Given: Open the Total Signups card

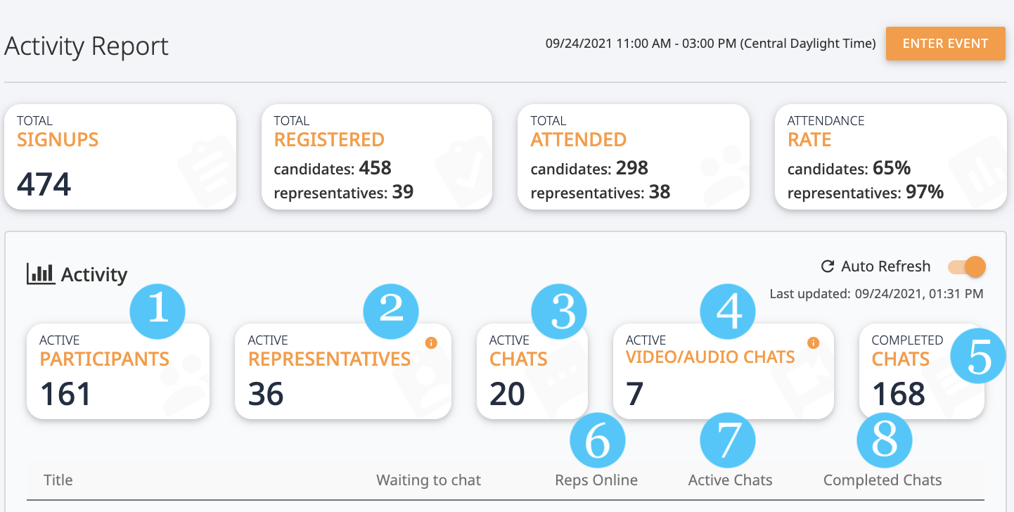Looking at the screenshot, I should pyautogui.click(x=120, y=157).
